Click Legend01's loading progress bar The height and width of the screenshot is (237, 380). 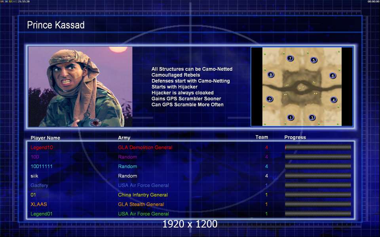[x=318, y=214]
